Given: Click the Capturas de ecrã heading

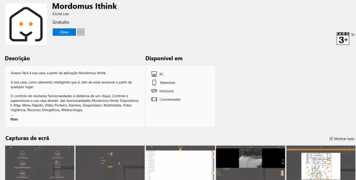Looking at the screenshot, I should pyautogui.click(x=27, y=138).
